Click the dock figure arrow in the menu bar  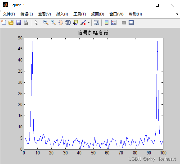[177, 14]
